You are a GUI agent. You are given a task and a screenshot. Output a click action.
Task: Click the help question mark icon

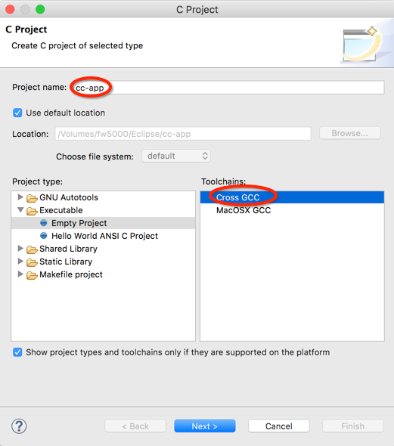pyautogui.click(x=19, y=426)
